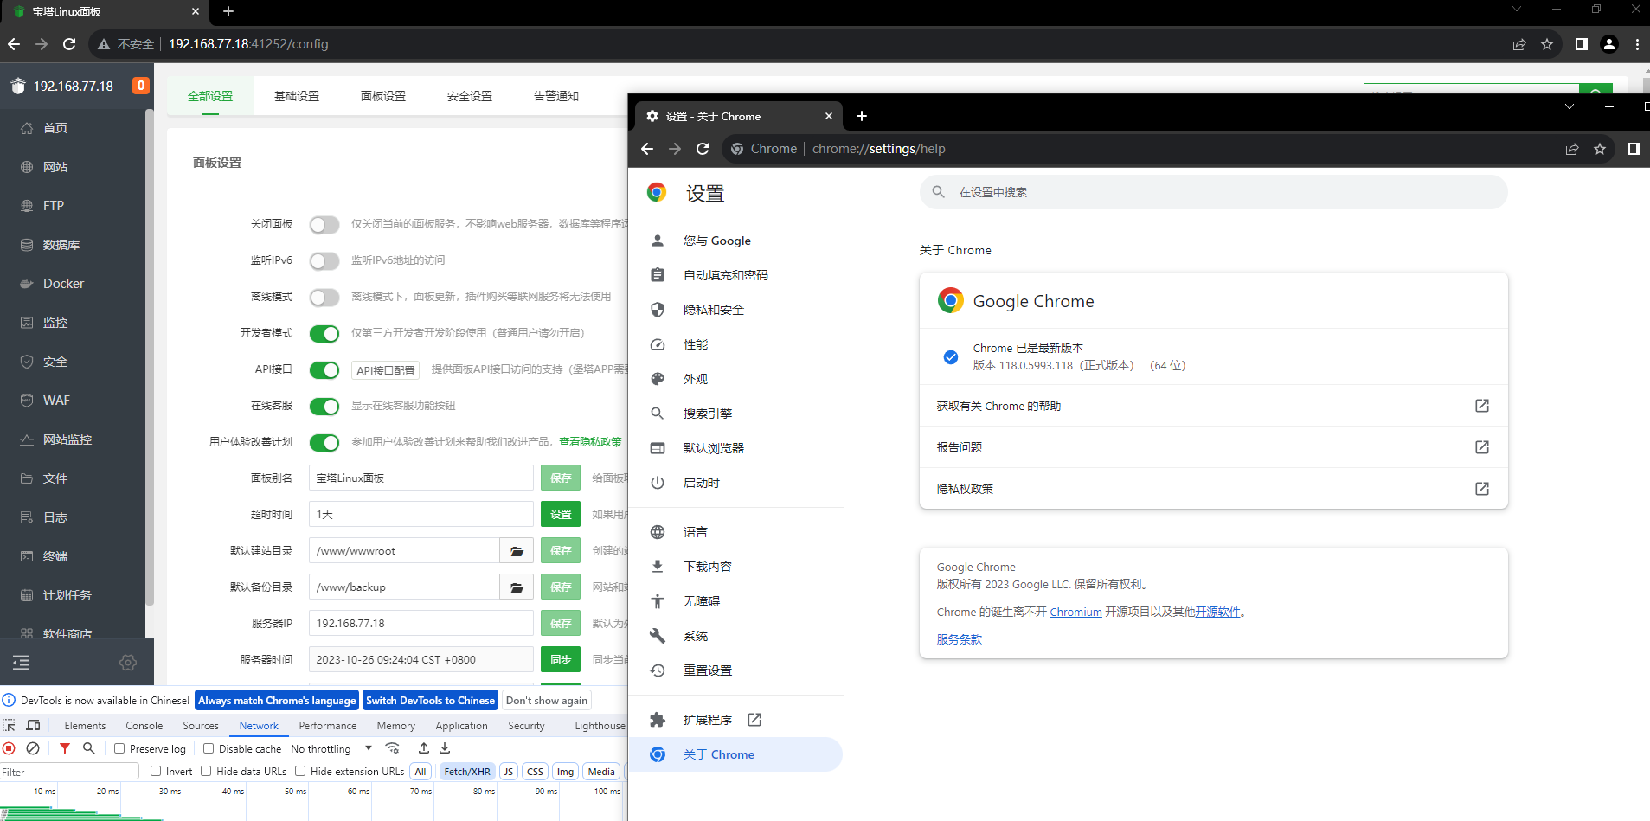The width and height of the screenshot is (1650, 821).
Task: Open the profile avatar in the panel browser window
Action: (1609, 44)
